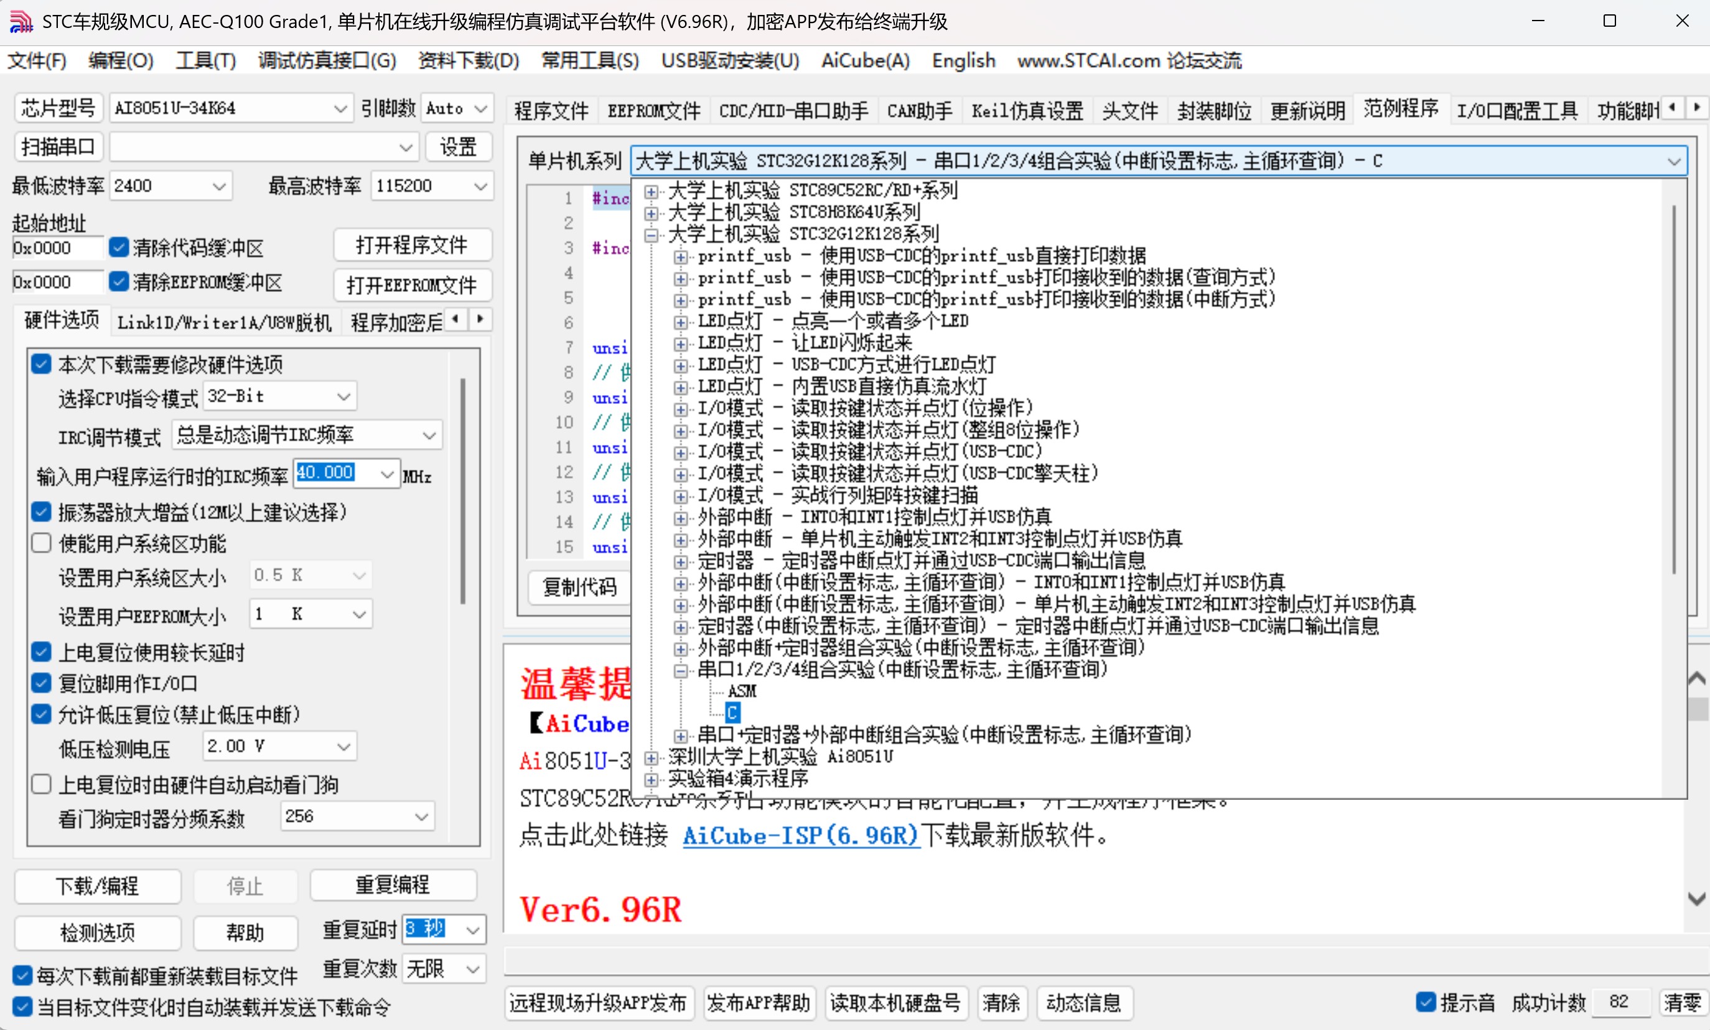Click the 清零 button next to 成功计数

click(x=1682, y=1003)
